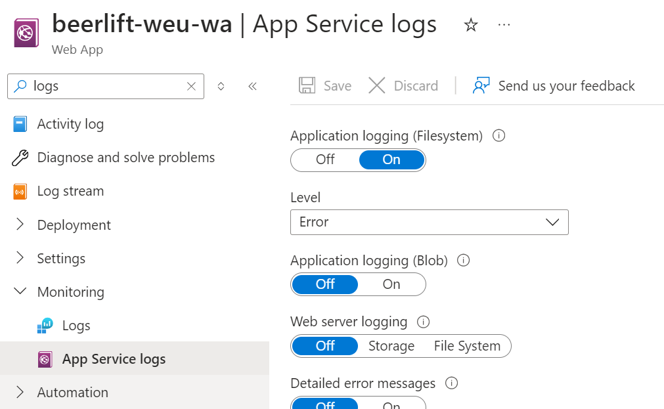This screenshot has height=409, width=664.
Task: Set Web server logging to File System
Action: click(468, 346)
